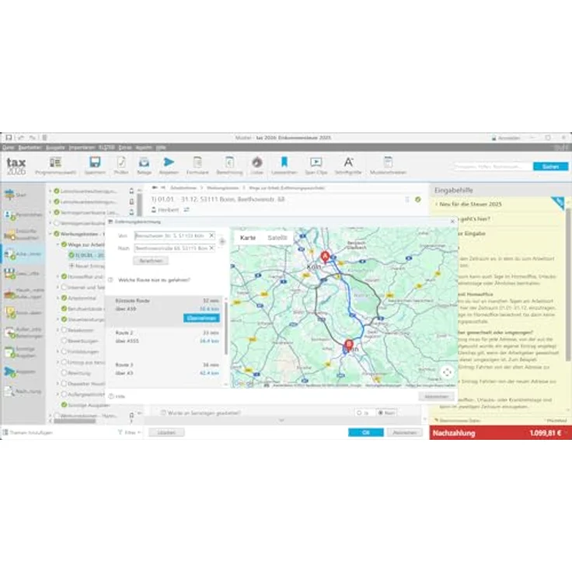Click the map recenter crosshair button
The image size is (572, 572).
447,372
